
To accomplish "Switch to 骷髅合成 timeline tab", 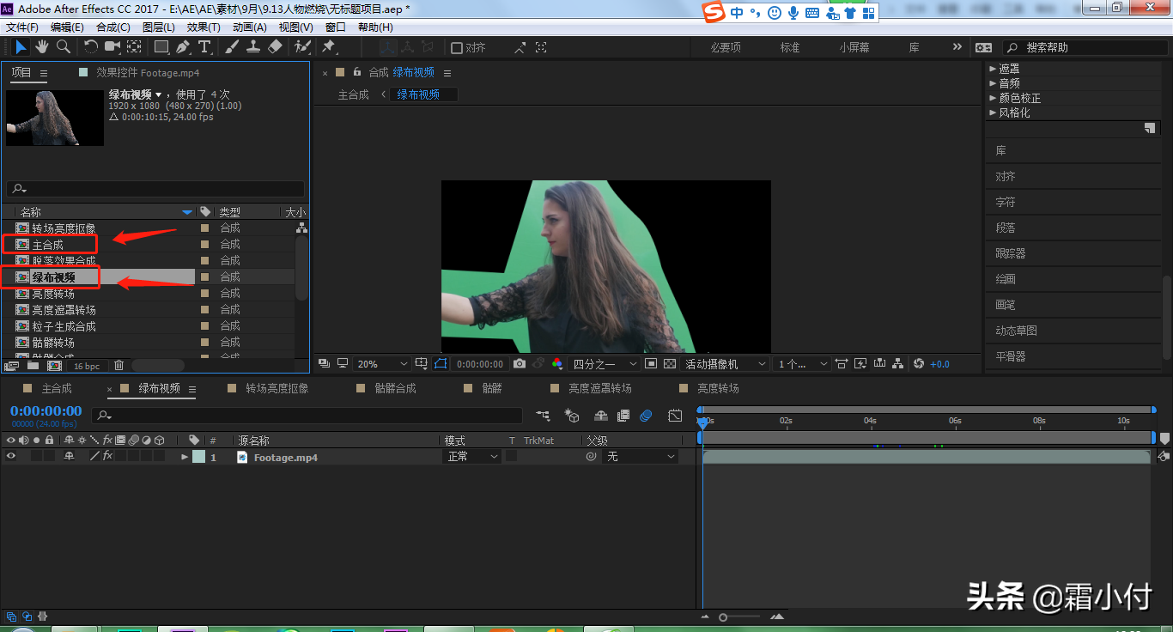I will point(395,388).
